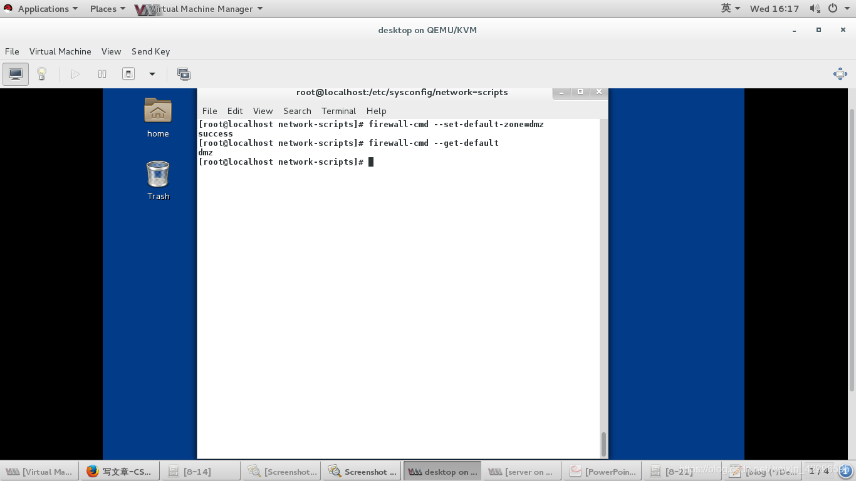Open the terminal's Edit menu
This screenshot has width=856, height=481.
point(235,111)
